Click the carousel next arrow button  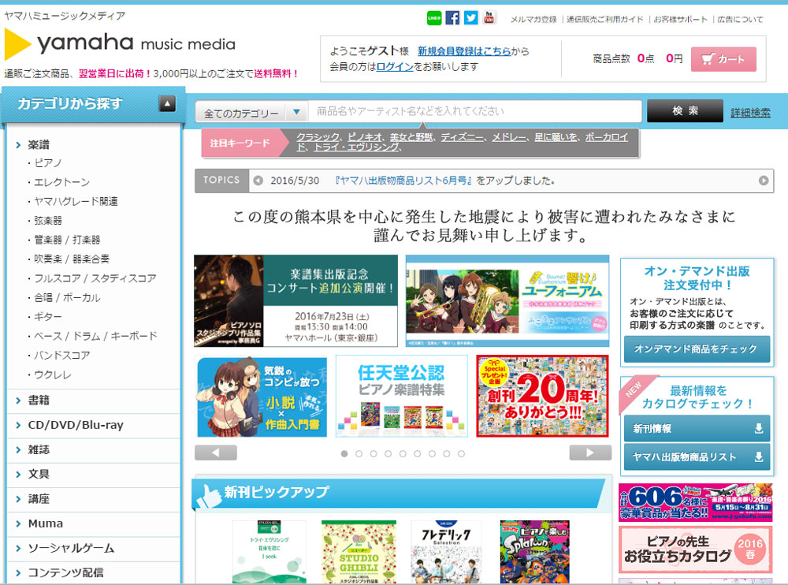(590, 453)
